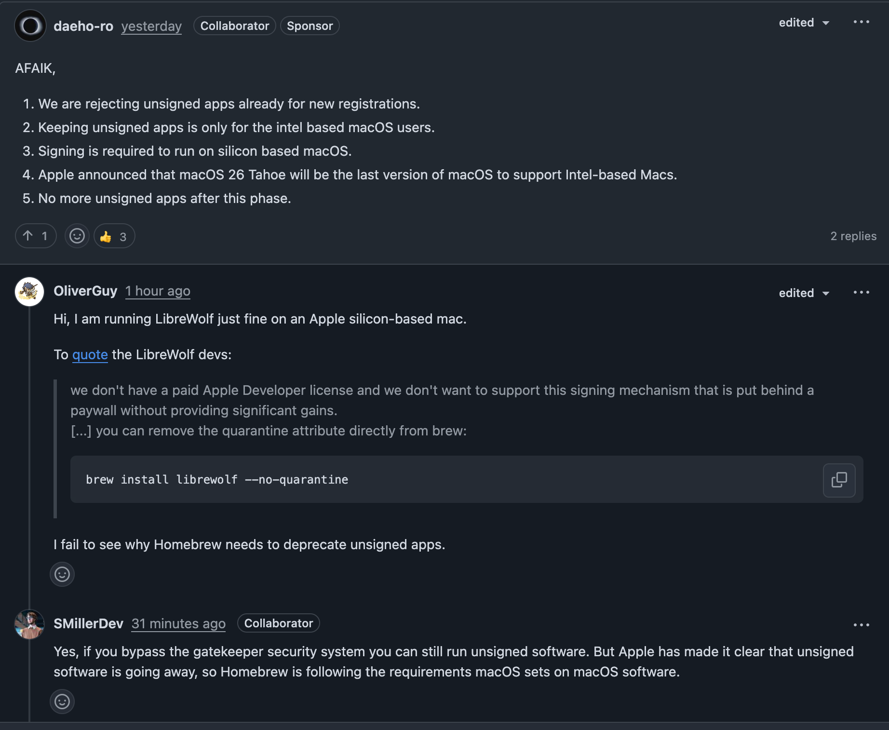Image resolution: width=889 pixels, height=730 pixels.
Task: Add emoji reaction to OliverGuy's reply
Action: (62, 574)
